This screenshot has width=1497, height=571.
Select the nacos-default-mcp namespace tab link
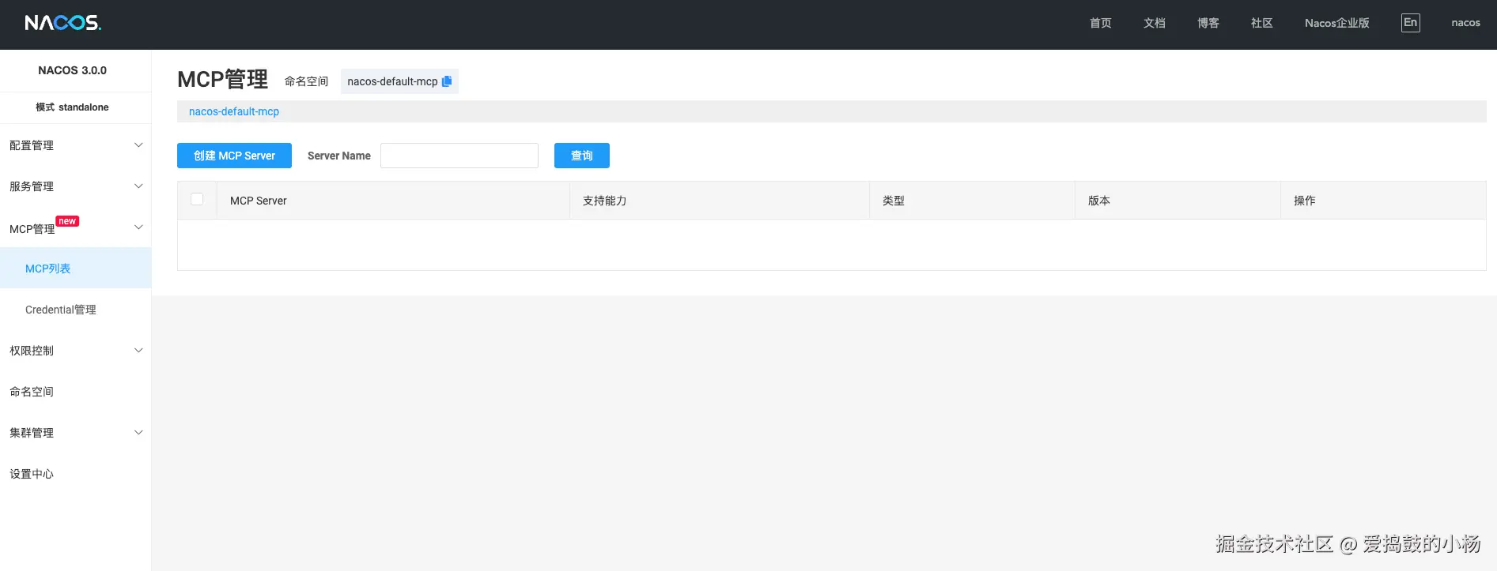pyautogui.click(x=234, y=111)
